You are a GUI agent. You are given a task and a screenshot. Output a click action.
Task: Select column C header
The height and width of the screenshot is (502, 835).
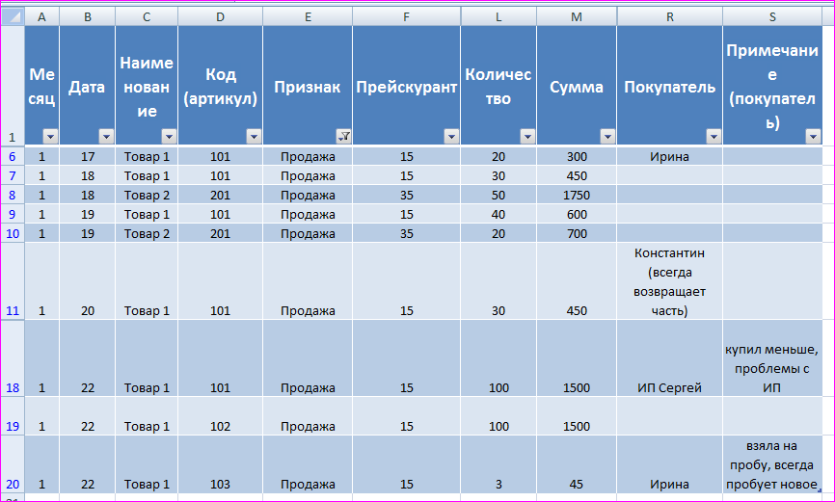coord(147,17)
